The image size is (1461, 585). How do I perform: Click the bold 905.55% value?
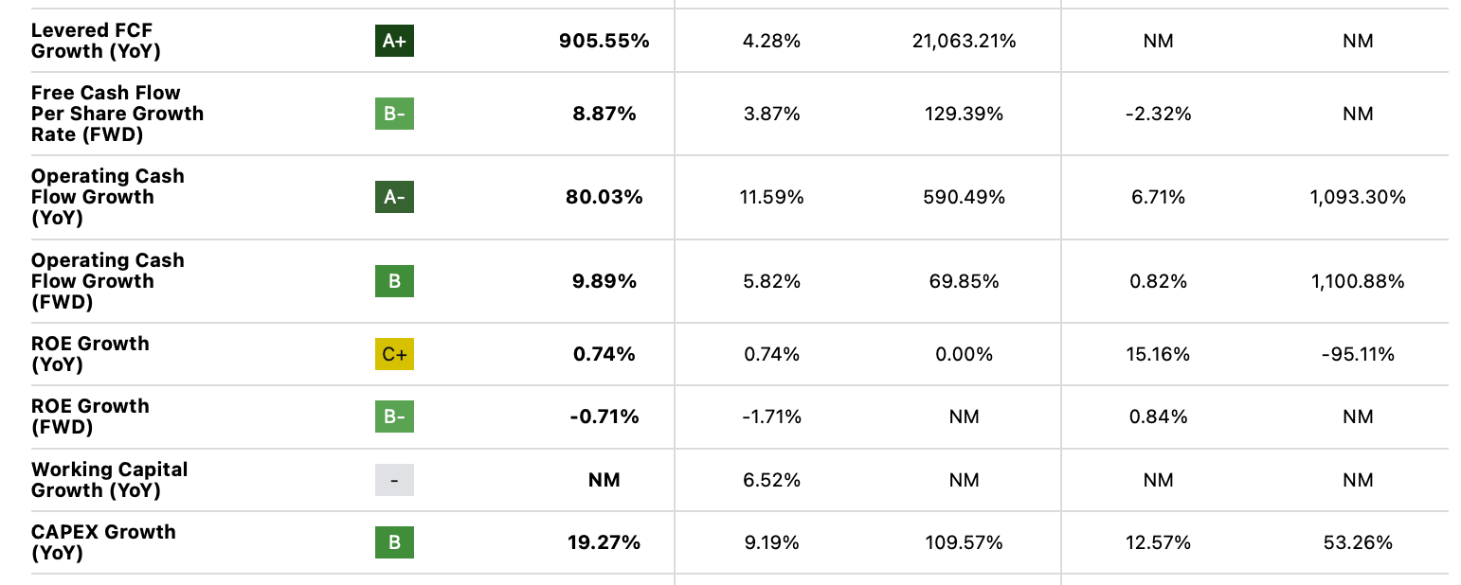(604, 41)
